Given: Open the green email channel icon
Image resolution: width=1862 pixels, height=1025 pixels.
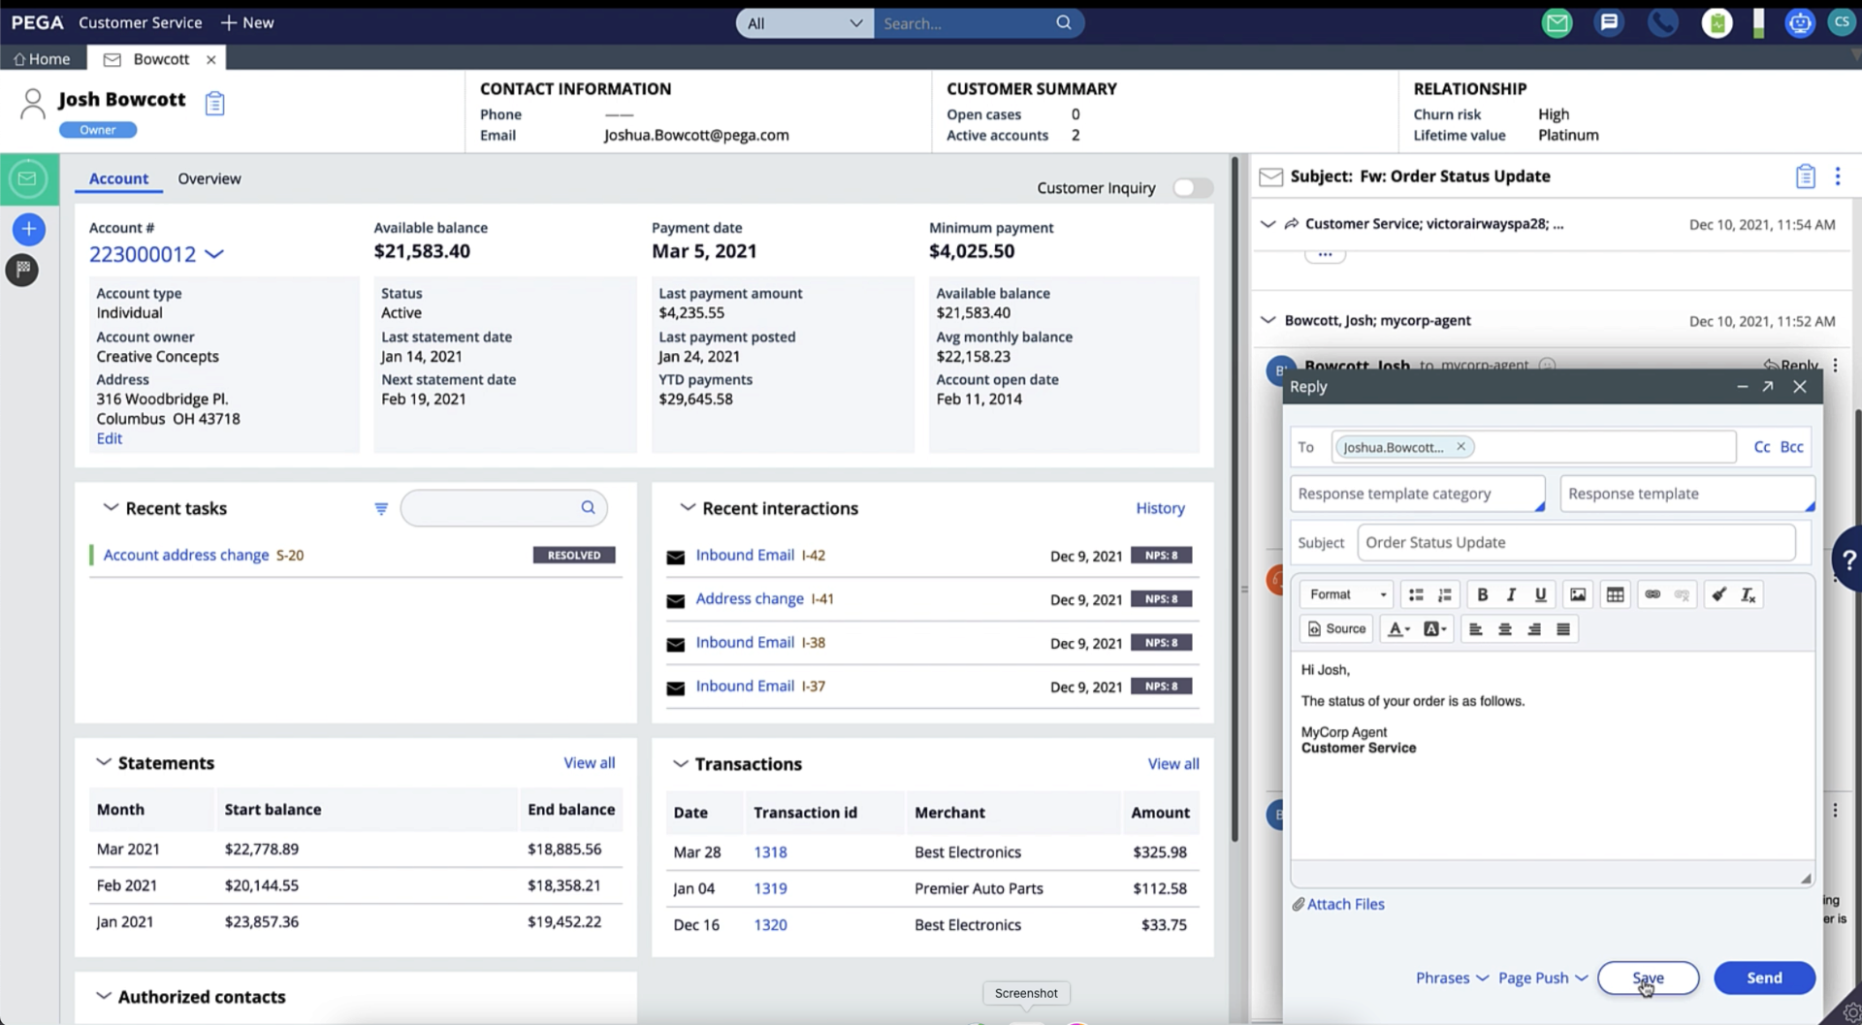Looking at the screenshot, I should point(1557,23).
